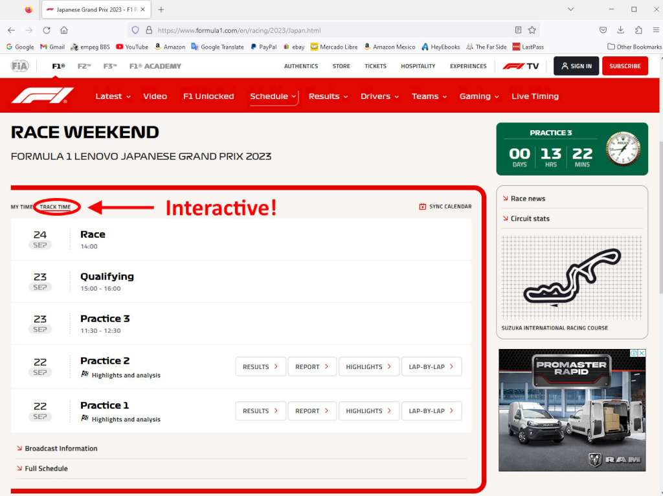The image size is (663, 496).
Task: Open the browser home page icon
Action: pyautogui.click(x=64, y=30)
